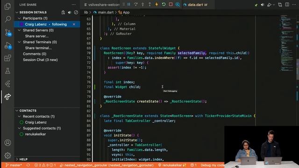
Task: Open Source Control view with badge
Action: [x=8, y=33]
